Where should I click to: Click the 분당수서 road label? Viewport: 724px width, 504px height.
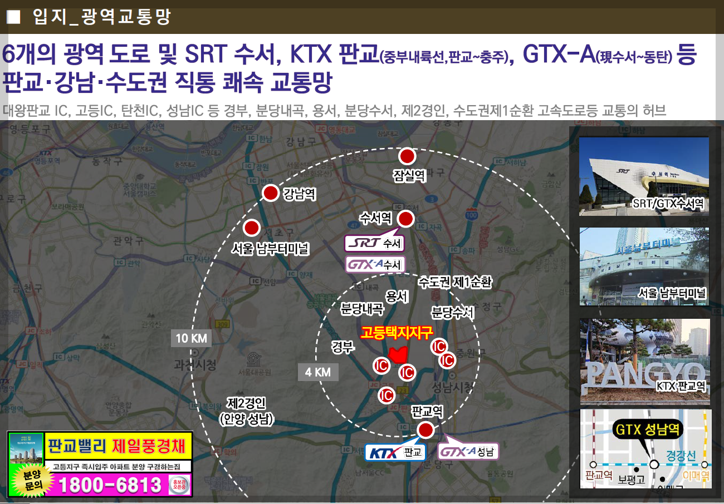click(452, 313)
